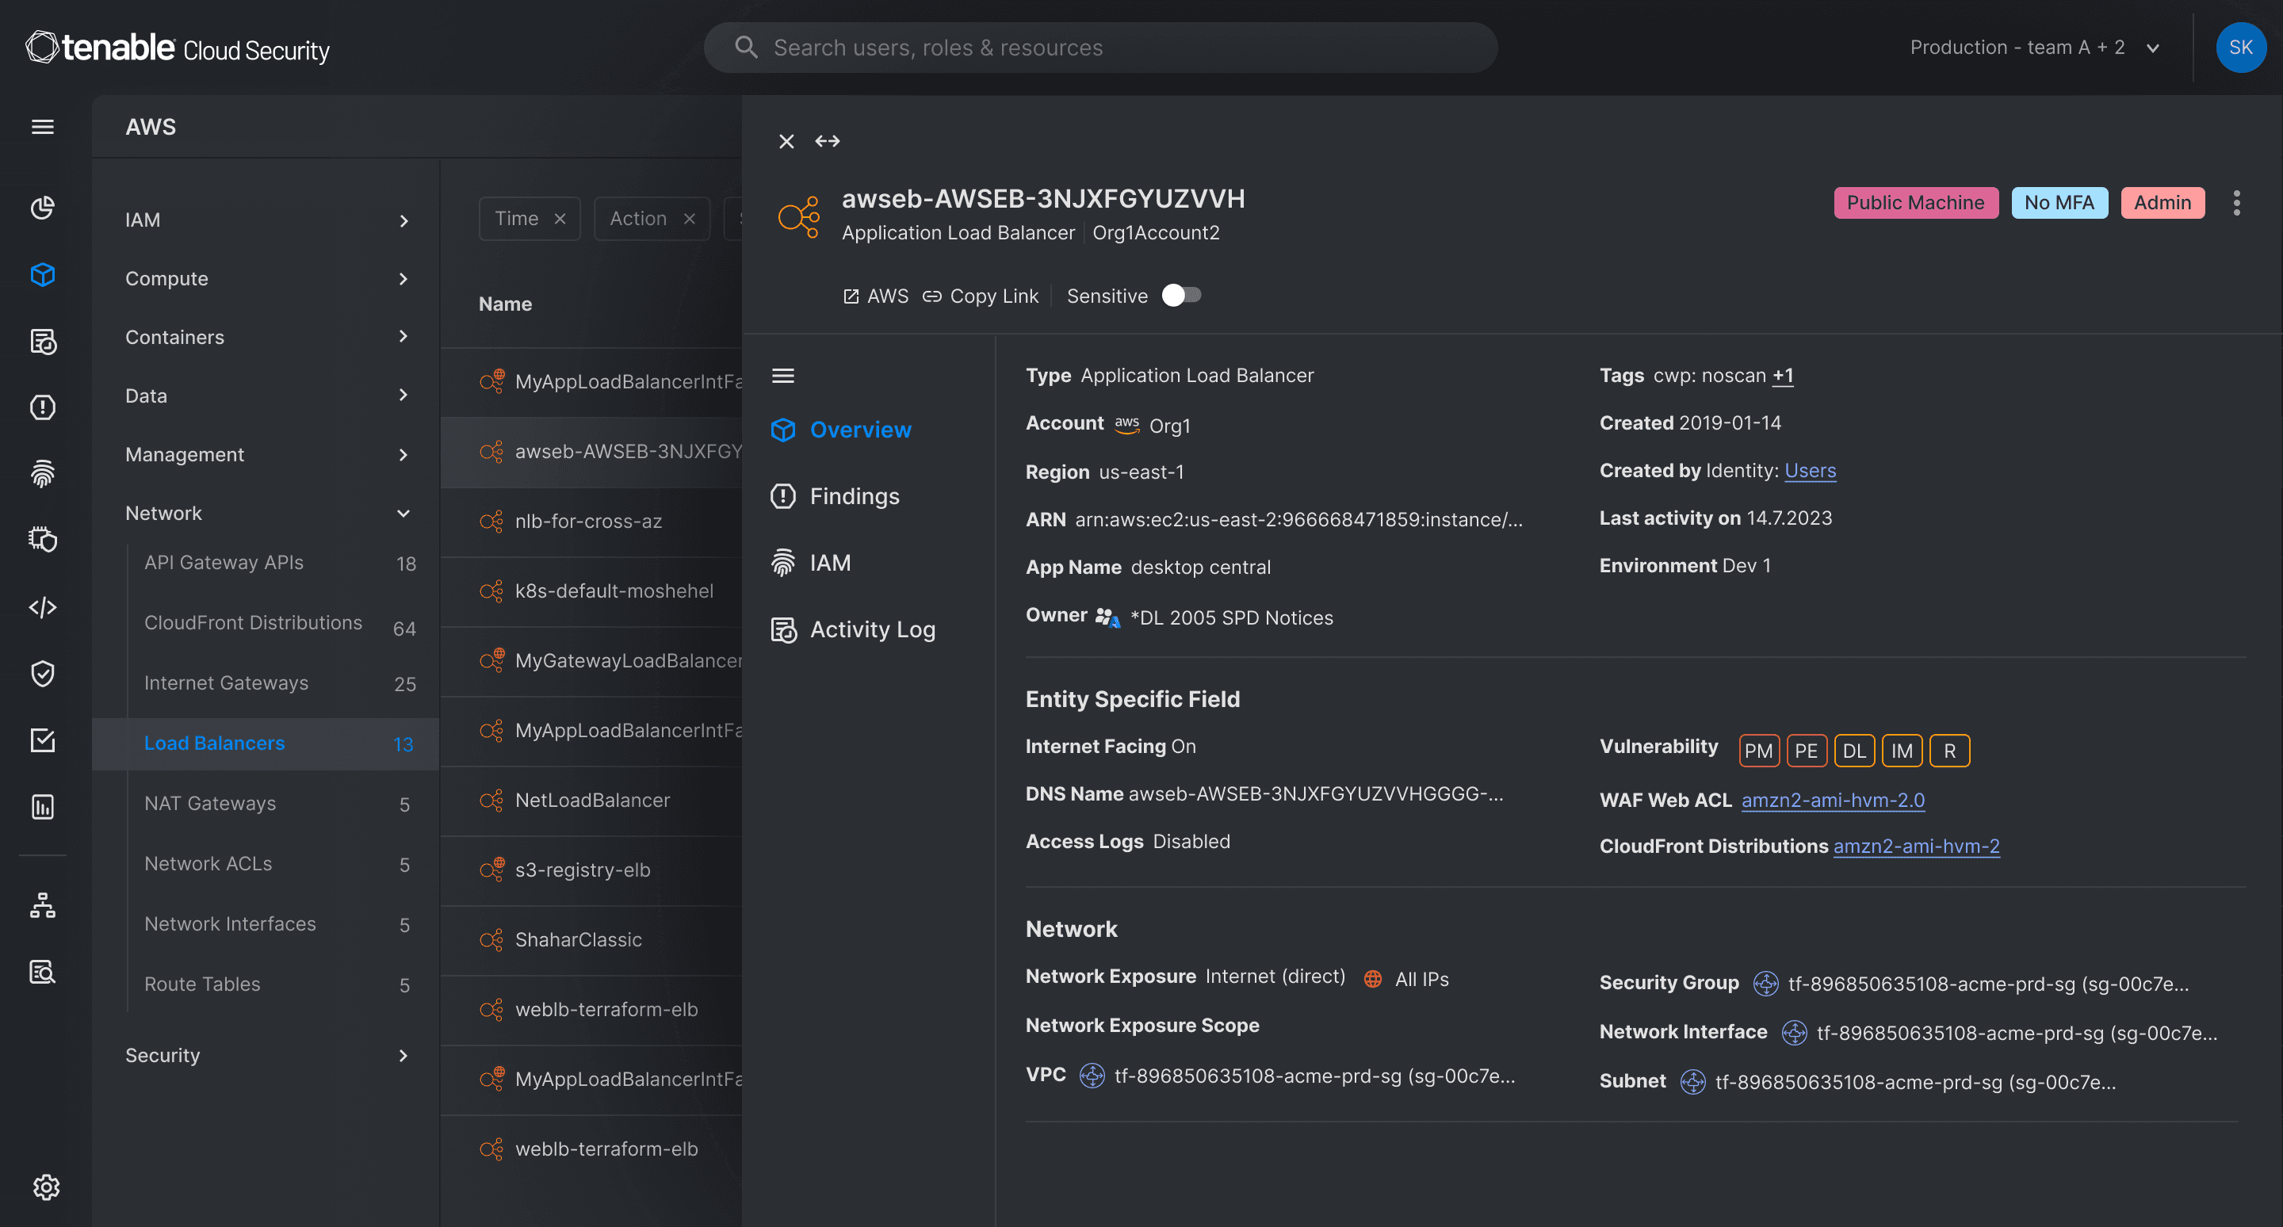Image resolution: width=2283 pixels, height=1227 pixels.
Task: Expand the IAM category
Action: (266, 220)
